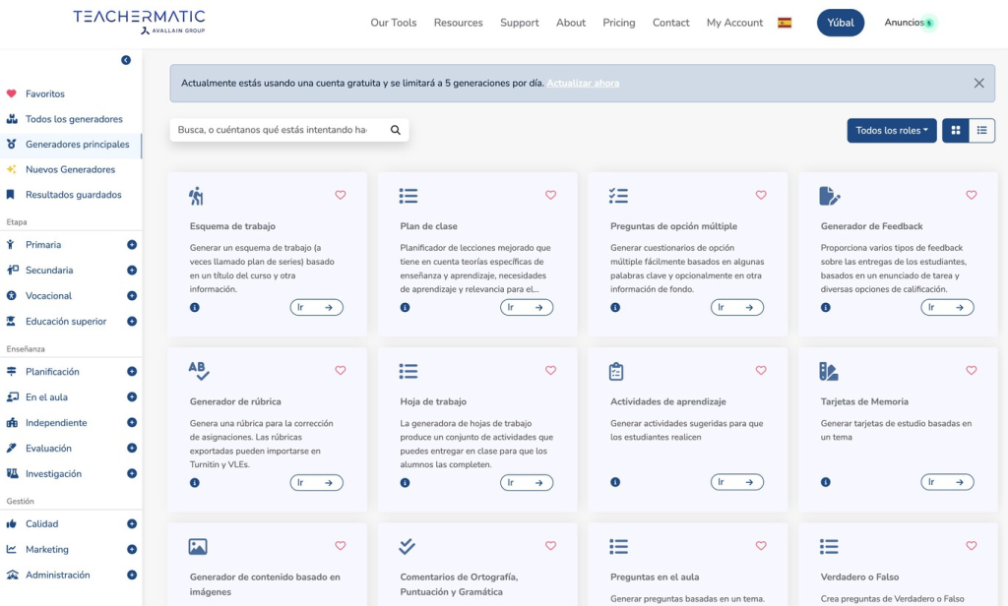Expand the Evaluación section
Screen dimensions: 1008x606
point(132,448)
